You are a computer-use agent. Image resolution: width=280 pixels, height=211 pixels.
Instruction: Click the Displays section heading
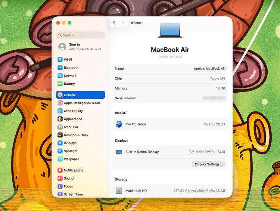coord(122,141)
